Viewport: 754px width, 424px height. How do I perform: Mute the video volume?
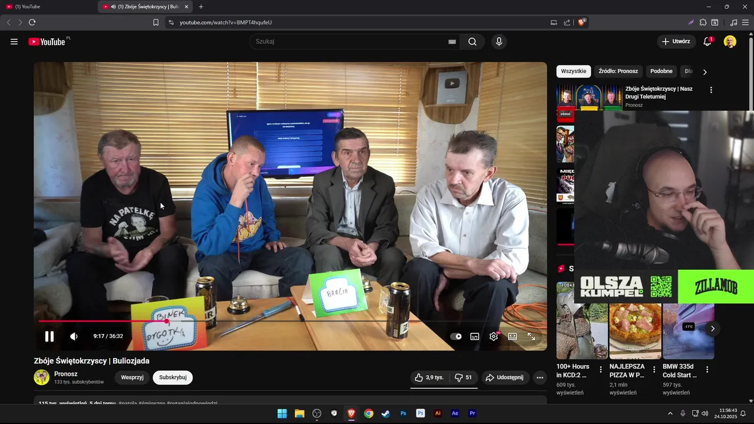[x=74, y=336]
